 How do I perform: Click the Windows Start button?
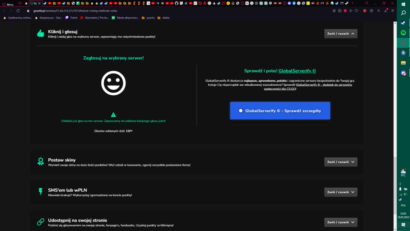coord(403,4)
